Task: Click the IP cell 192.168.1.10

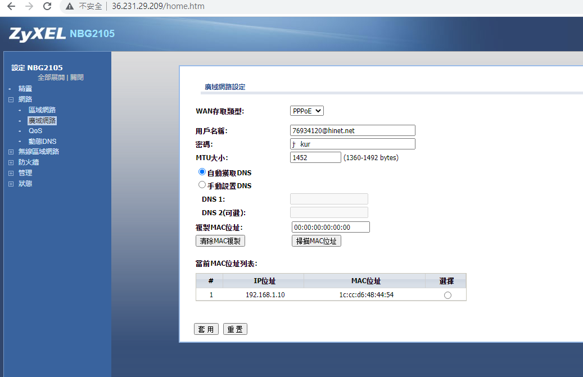Action: click(265, 294)
